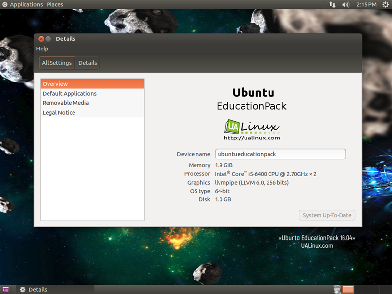Edit the Device name field

coord(280,154)
